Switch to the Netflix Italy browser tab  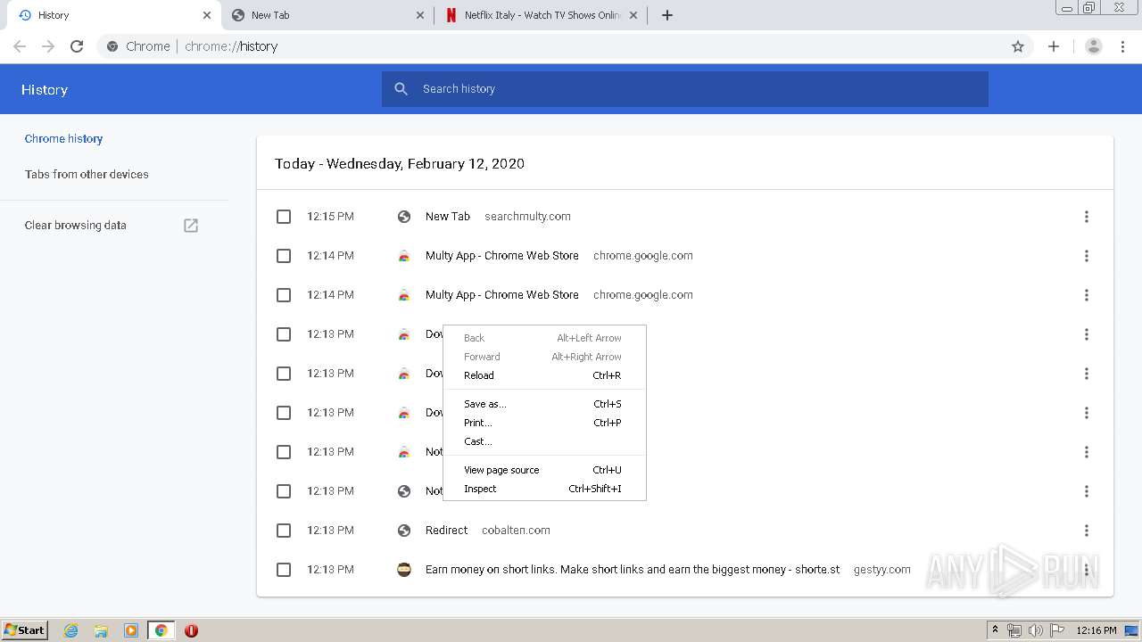pyautogui.click(x=542, y=15)
